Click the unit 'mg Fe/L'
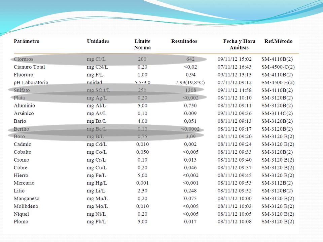The width and height of the screenshot is (323, 242). (96, 175)
